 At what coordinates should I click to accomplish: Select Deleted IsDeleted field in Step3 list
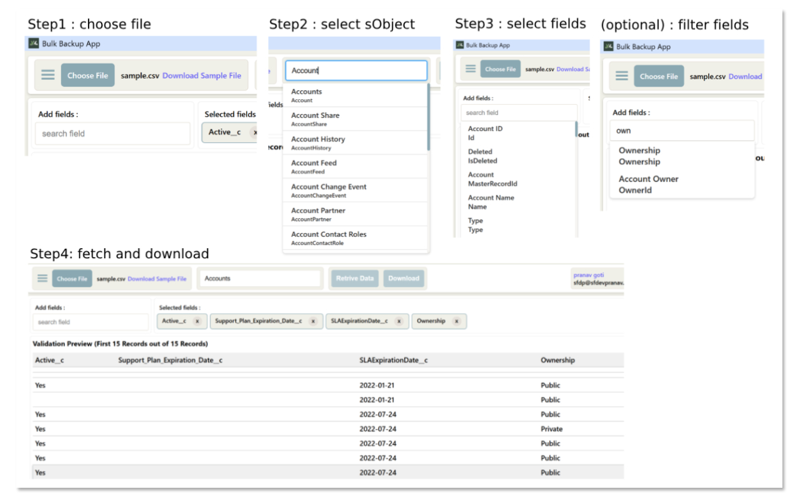click(x=517, y=156)
